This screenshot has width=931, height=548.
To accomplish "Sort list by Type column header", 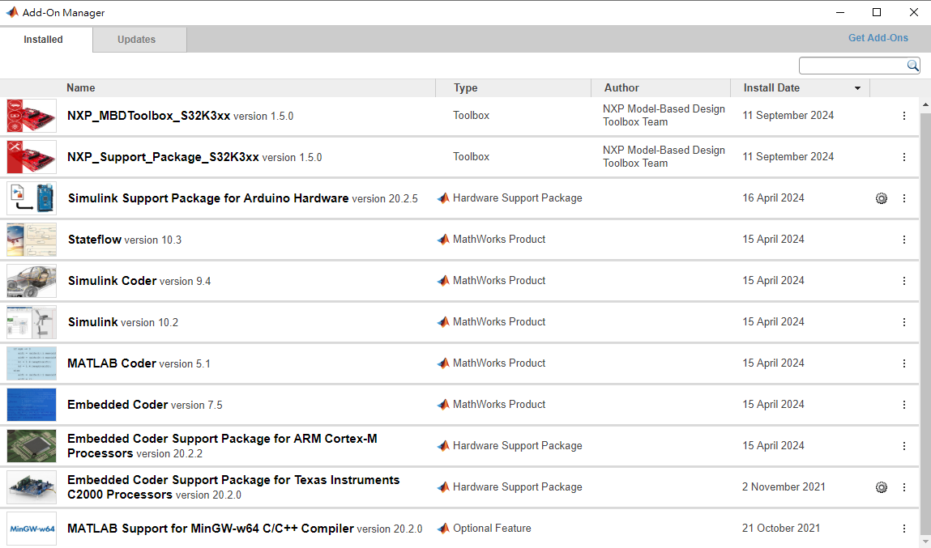I will pos(466,88).
